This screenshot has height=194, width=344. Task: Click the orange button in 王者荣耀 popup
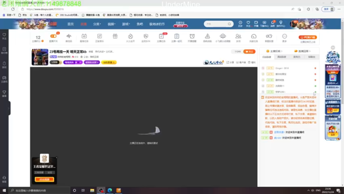coord(44,179)
